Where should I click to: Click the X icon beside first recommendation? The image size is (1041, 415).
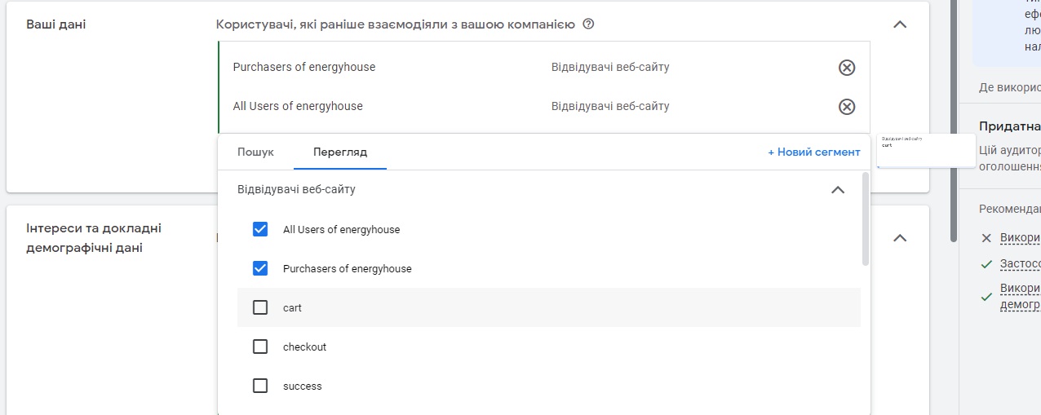pos(986,238)
